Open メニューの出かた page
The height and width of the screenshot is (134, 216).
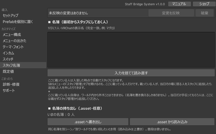(x=23, y=41)
